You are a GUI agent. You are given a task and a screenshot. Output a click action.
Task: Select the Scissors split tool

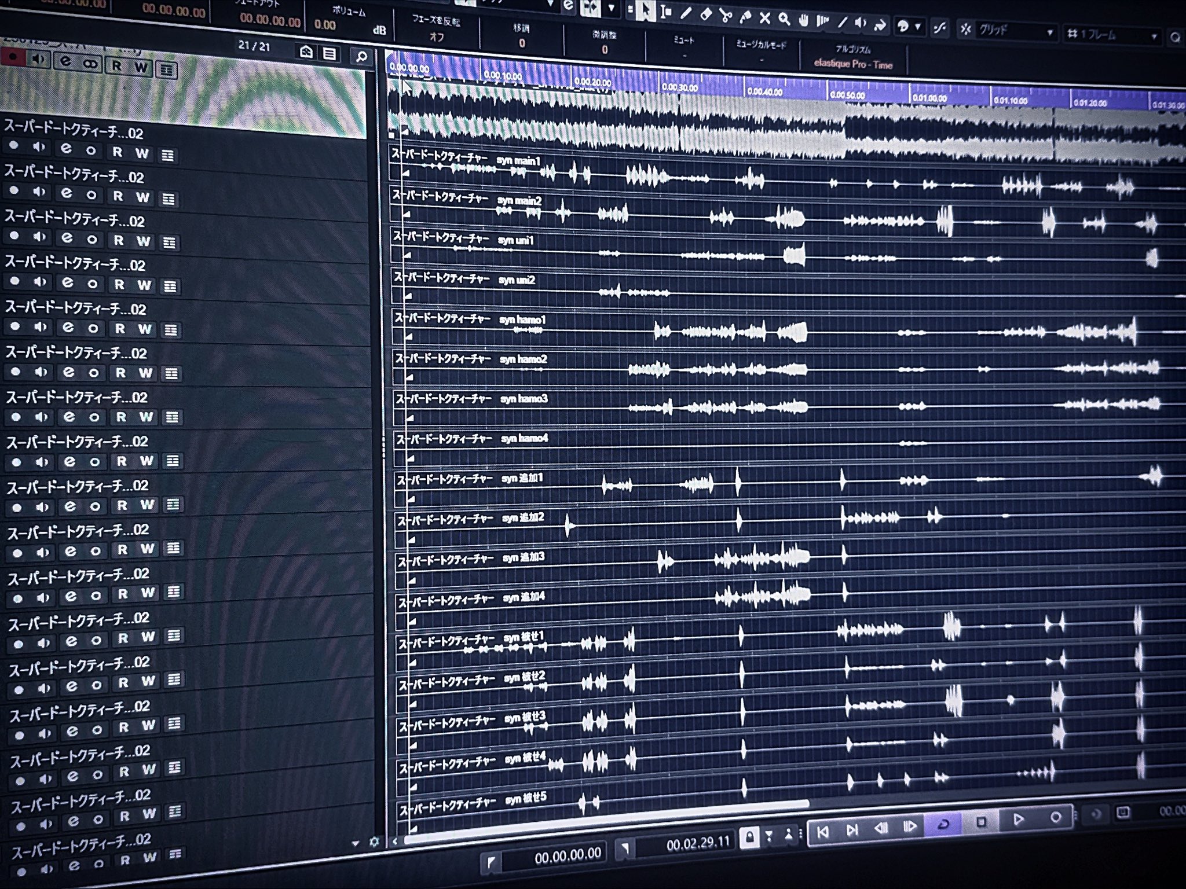click(725, 16)
